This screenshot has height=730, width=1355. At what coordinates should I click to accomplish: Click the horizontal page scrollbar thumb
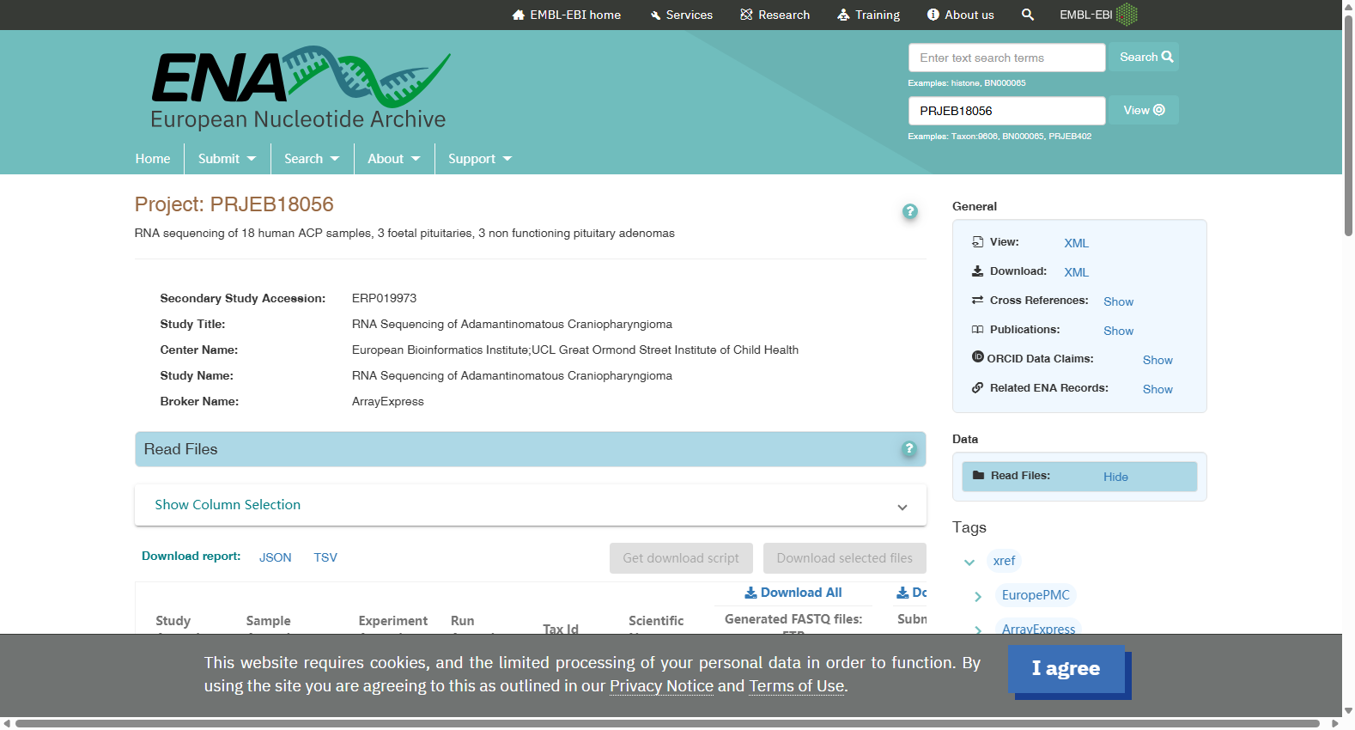[x=667, y=723]
